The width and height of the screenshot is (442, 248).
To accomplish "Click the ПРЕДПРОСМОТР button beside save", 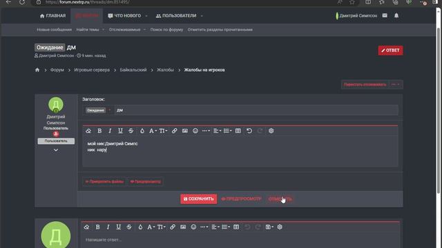I will point(241,199).
